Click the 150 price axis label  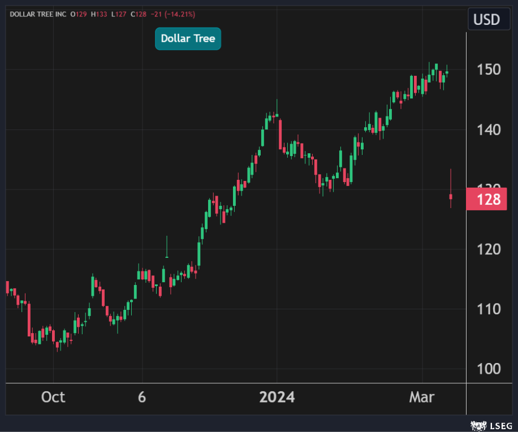488,70
